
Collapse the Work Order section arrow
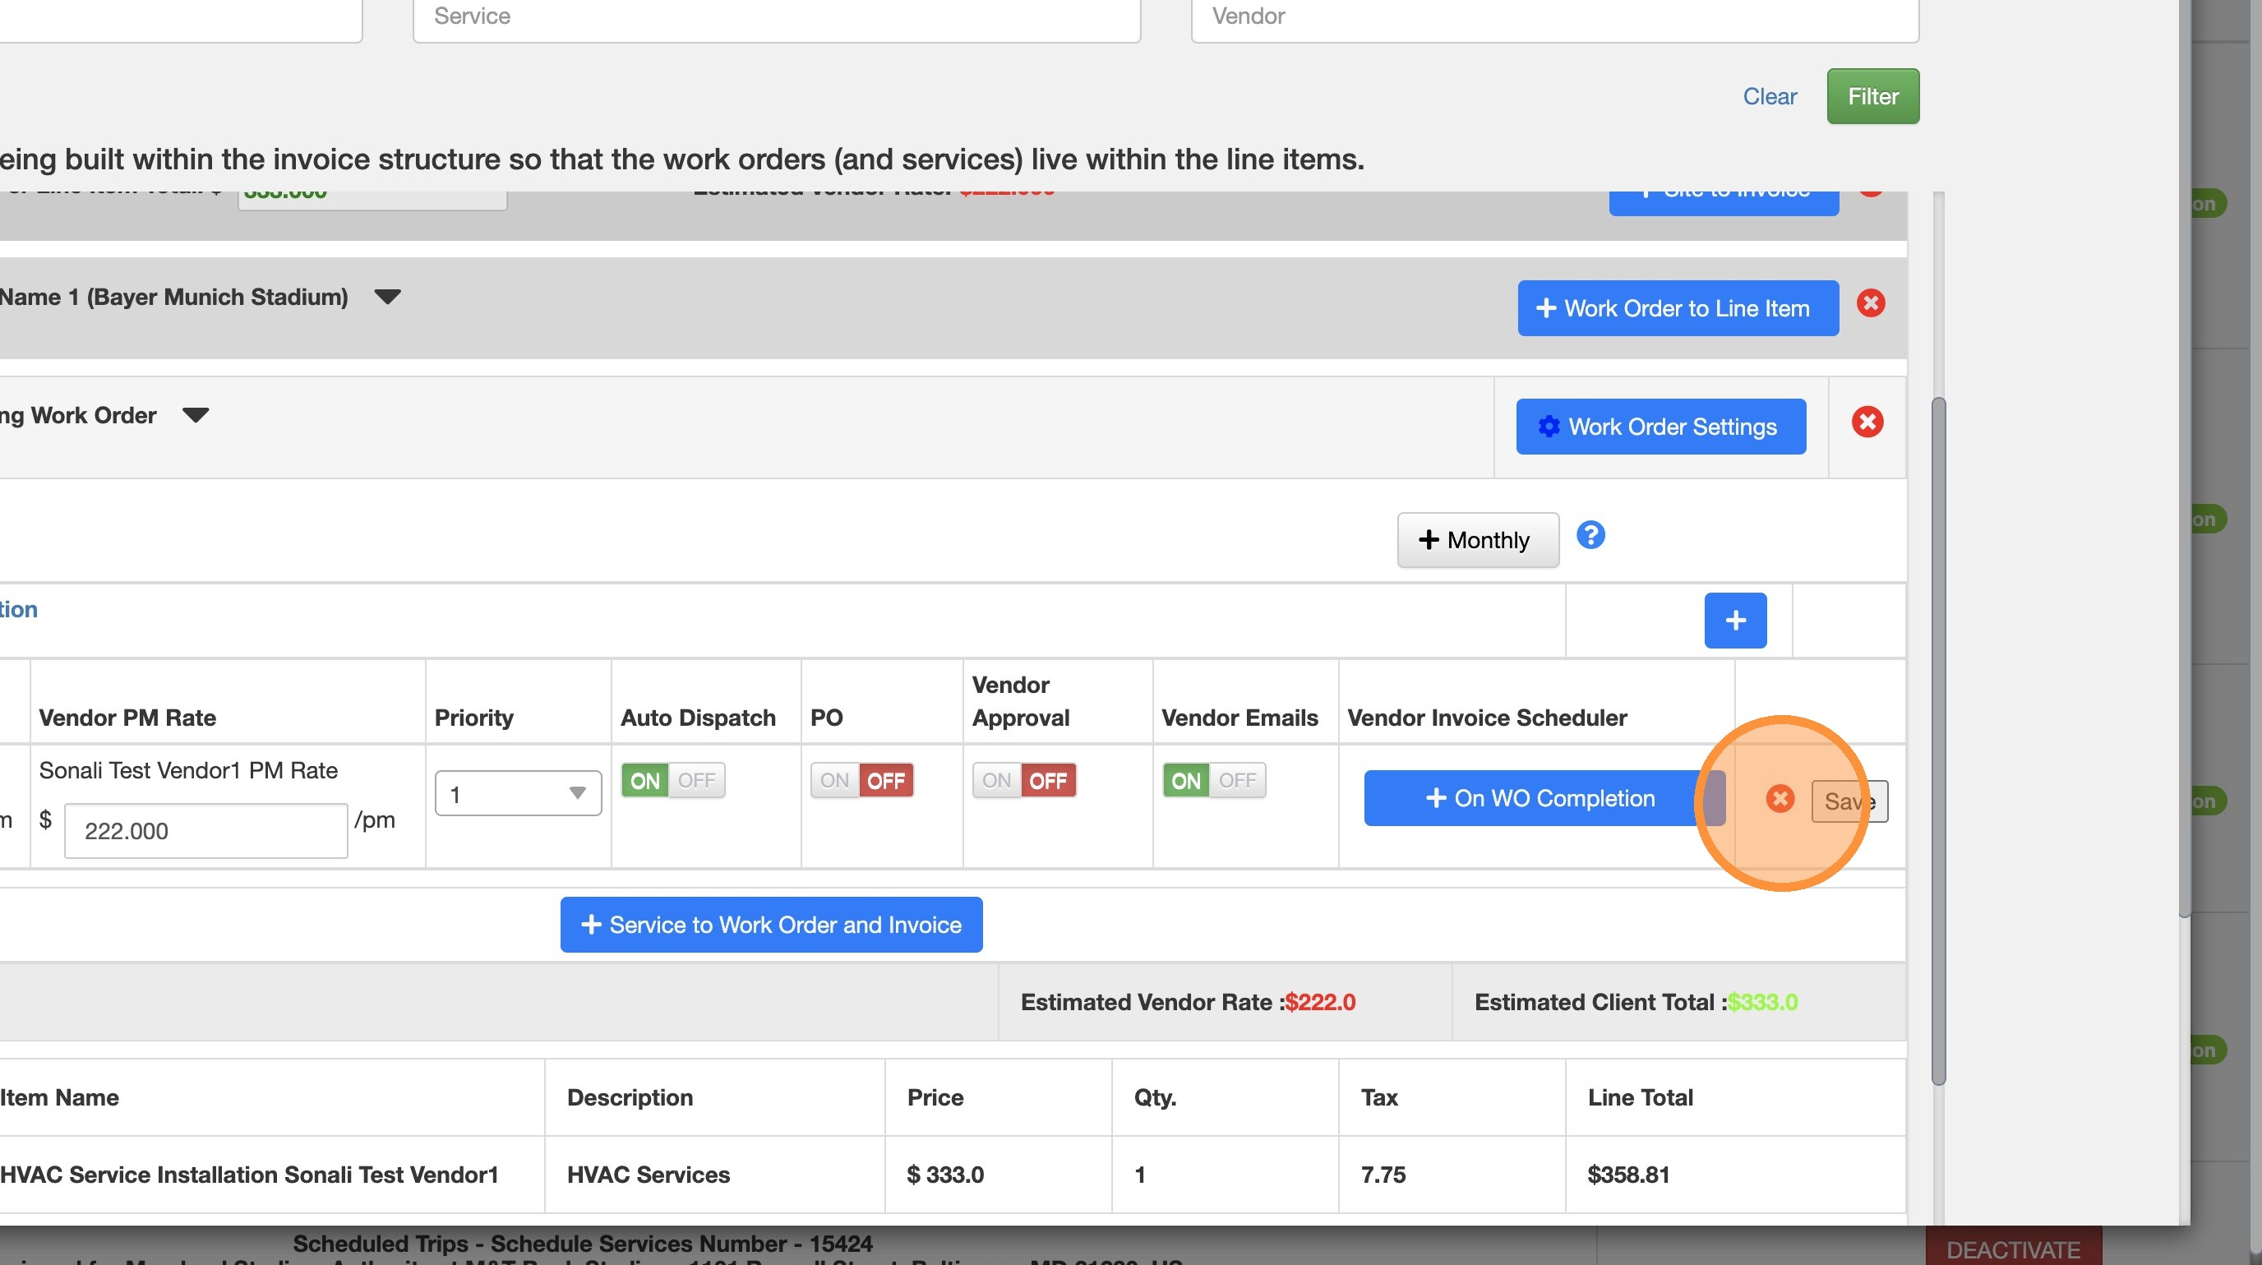(195, 415)
